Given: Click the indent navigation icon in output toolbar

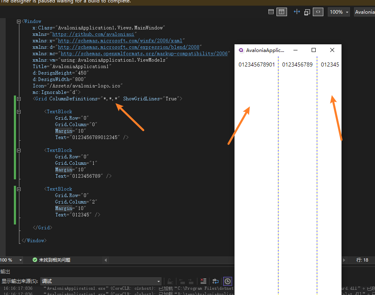Looking at the screenshot, I should 170,281.
